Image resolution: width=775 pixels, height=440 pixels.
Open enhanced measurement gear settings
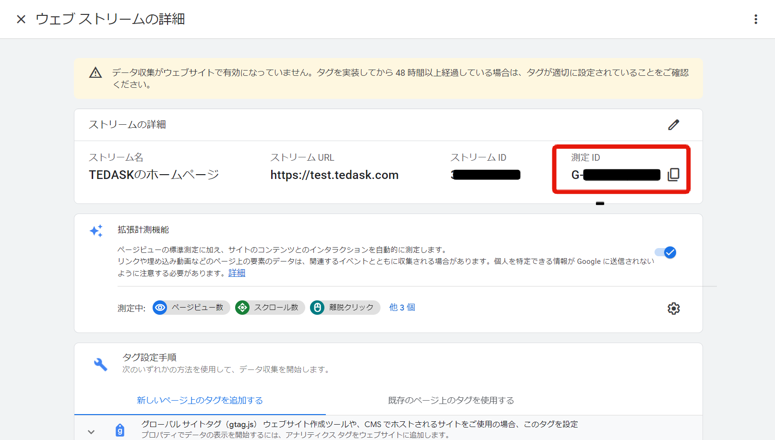pos(673,309)
